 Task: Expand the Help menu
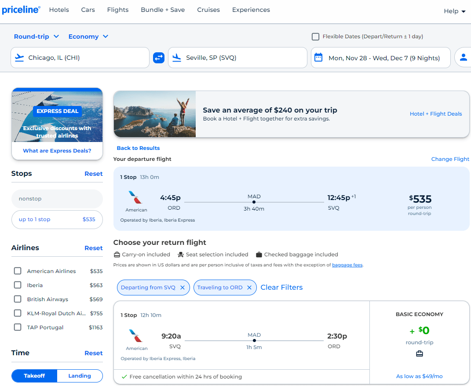454,11
